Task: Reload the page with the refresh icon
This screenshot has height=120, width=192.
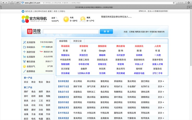Action: [x=174, y=3]
